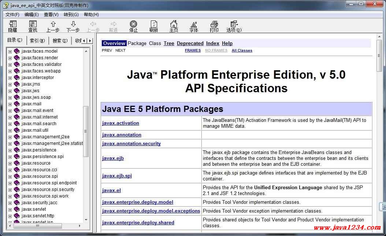Click the javax.faces.model book icon

point(17,51)
